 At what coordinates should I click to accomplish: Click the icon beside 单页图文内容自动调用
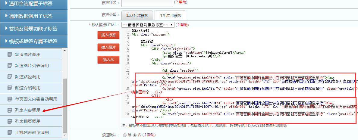(10, 99)
